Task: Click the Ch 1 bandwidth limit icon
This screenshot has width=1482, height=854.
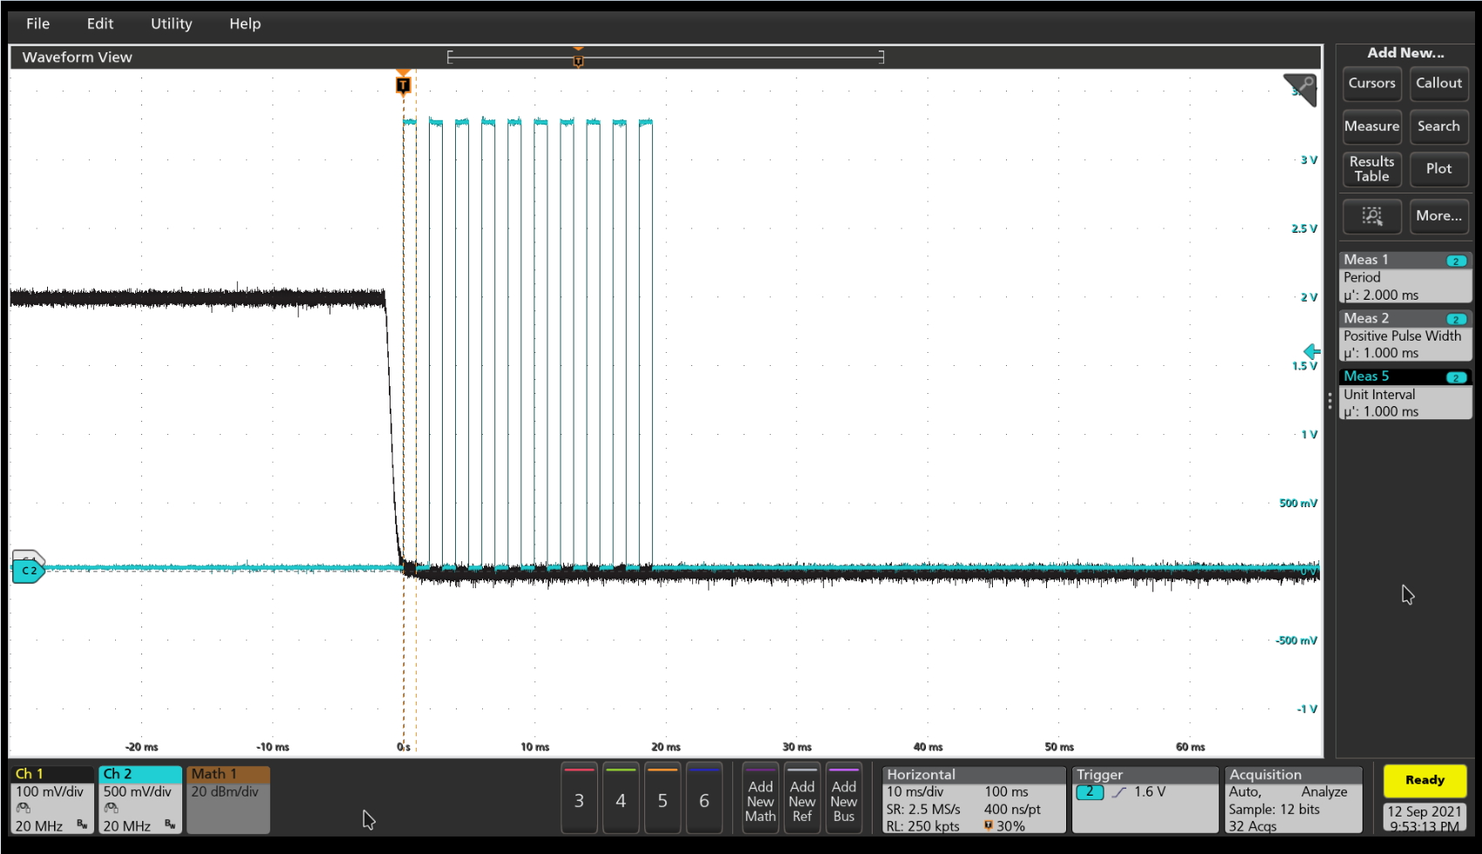Action: click(82, 824)
